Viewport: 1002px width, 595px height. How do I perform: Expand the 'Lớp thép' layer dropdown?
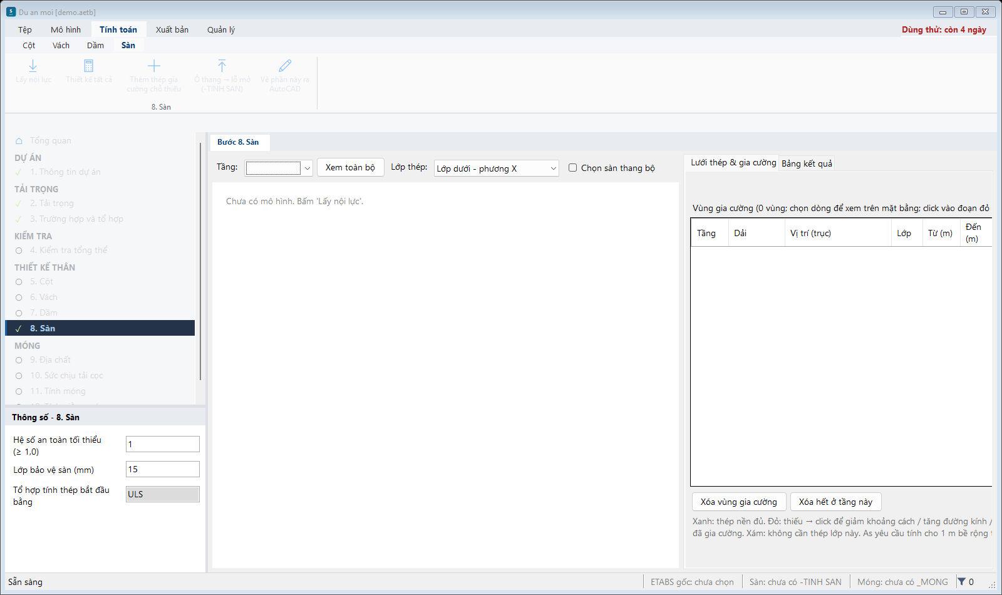497,168
